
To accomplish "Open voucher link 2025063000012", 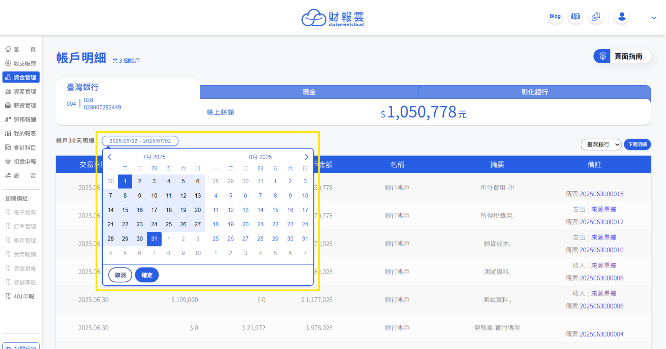I will [x=601, y=222].
